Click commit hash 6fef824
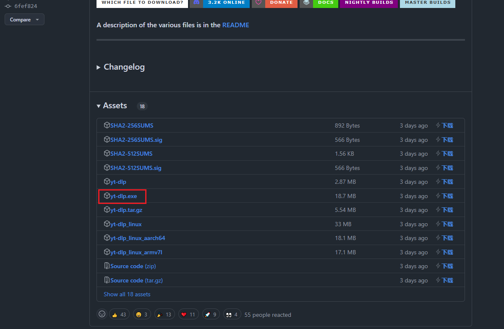 click(x=26, y=6)
